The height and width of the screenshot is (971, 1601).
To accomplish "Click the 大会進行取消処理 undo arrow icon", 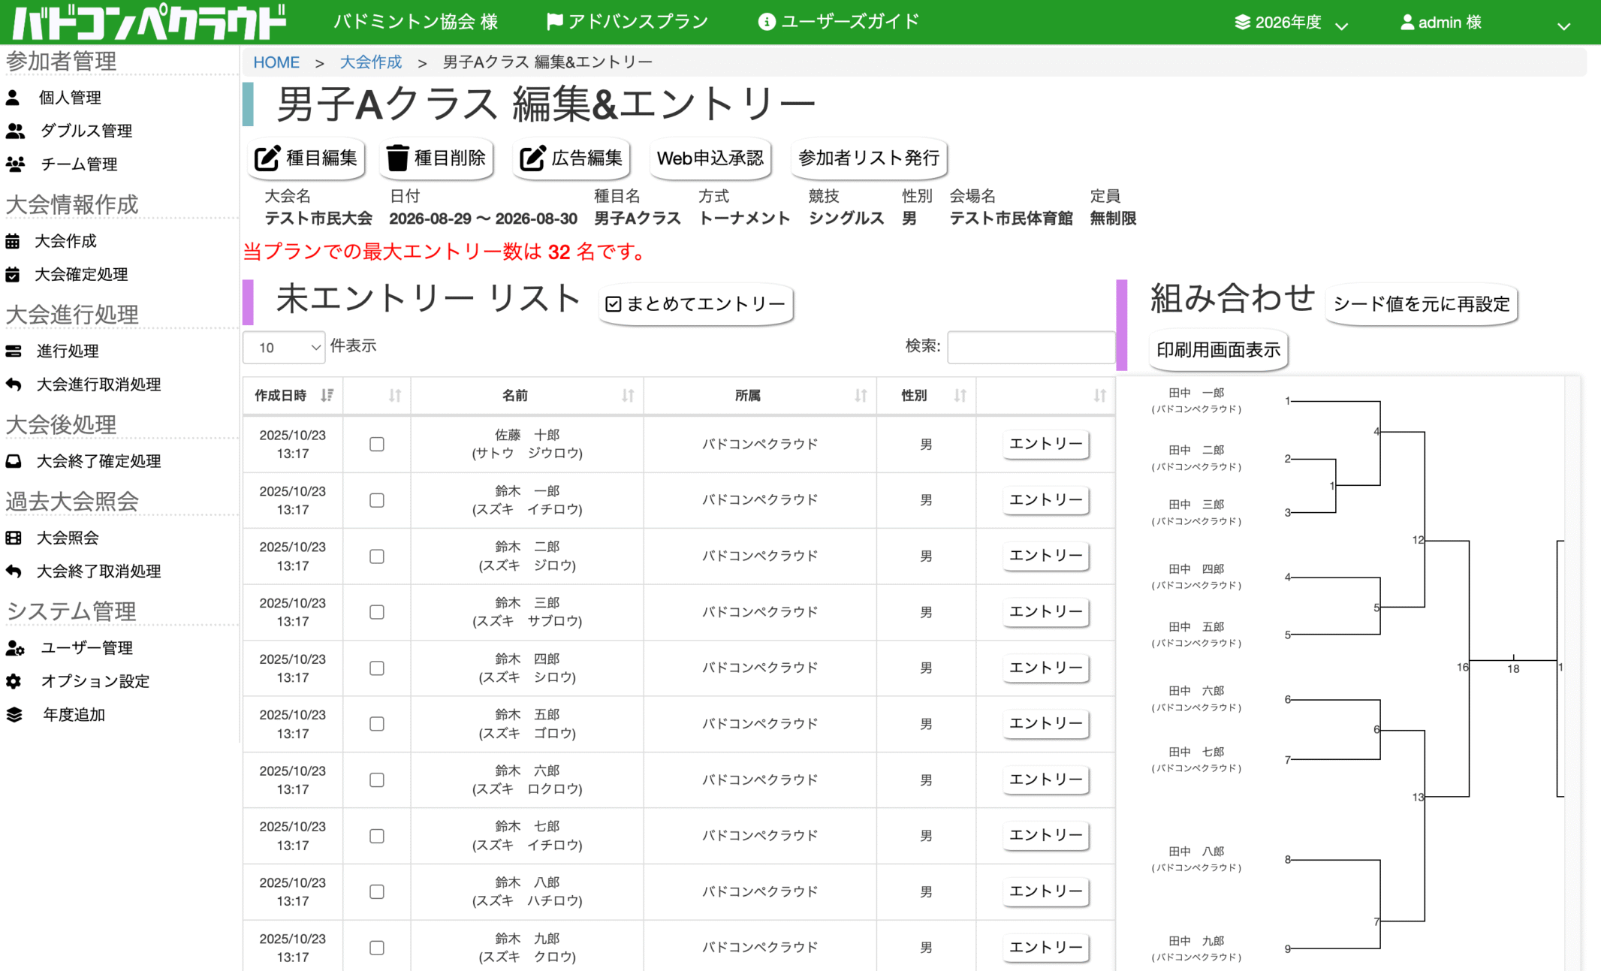I will click(14, 384).
